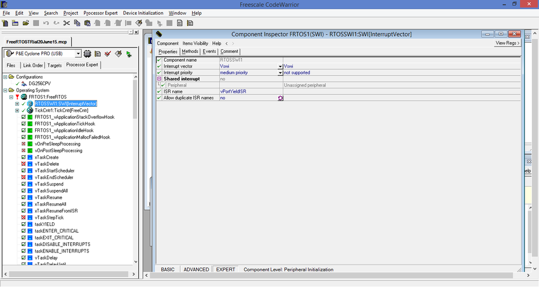Viewport: 539px width, 287px height.
Task: Toggle checkbox for FRTOS1_vApplicationStackOverflowHook
Action: pyautogui.click(x=23, y=117)
